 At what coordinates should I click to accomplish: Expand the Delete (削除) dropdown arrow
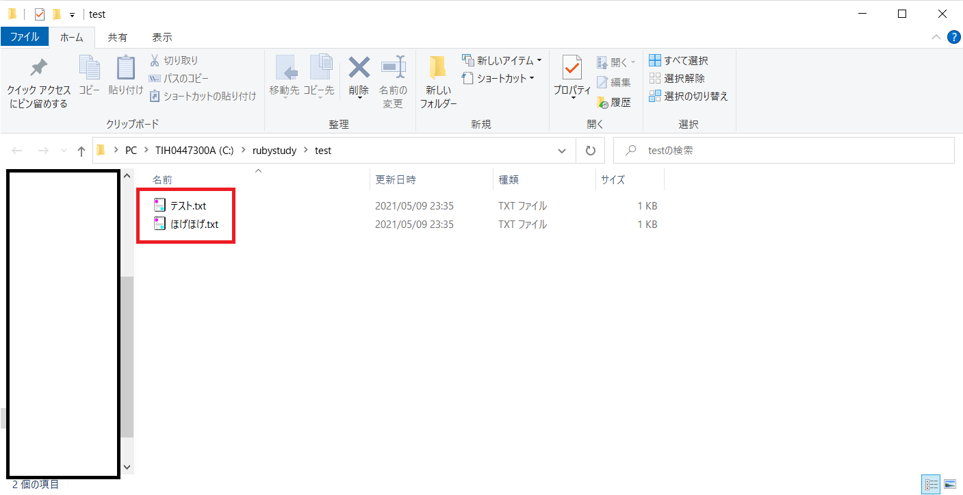pyautogui.click(x=359, y=99)
